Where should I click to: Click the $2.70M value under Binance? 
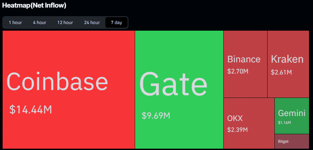pos(238,71)
